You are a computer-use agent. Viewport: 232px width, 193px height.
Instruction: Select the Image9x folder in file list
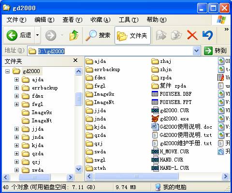(x=100, y=94)
